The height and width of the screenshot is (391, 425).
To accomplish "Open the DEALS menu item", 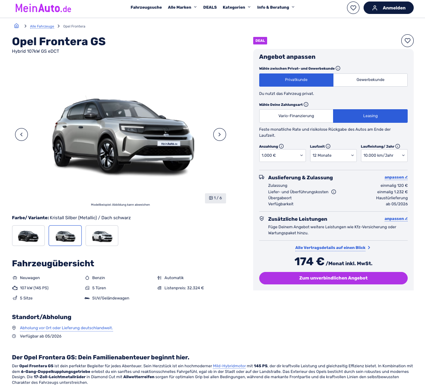I will click(x=210, y=7).
